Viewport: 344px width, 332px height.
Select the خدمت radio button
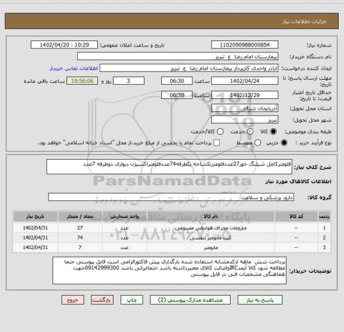(x=250, y=132)
